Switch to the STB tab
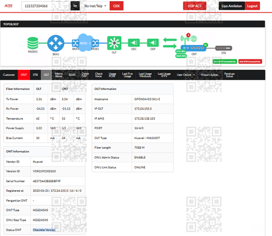The width and height of the screenshot is (272, 236). (x=35, y=75)
